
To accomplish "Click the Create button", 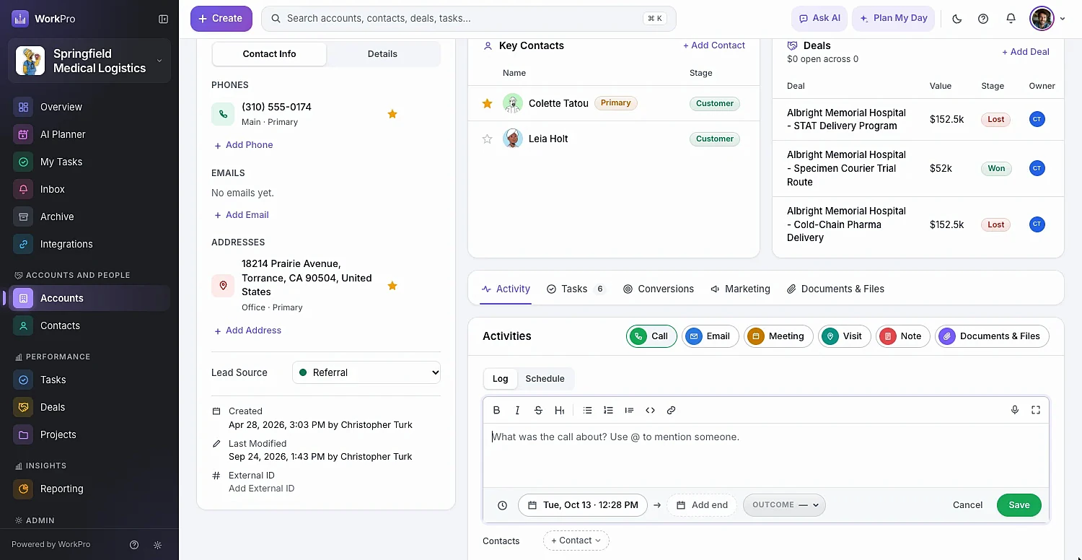I will pyautogui.click(x=221, y=19).
